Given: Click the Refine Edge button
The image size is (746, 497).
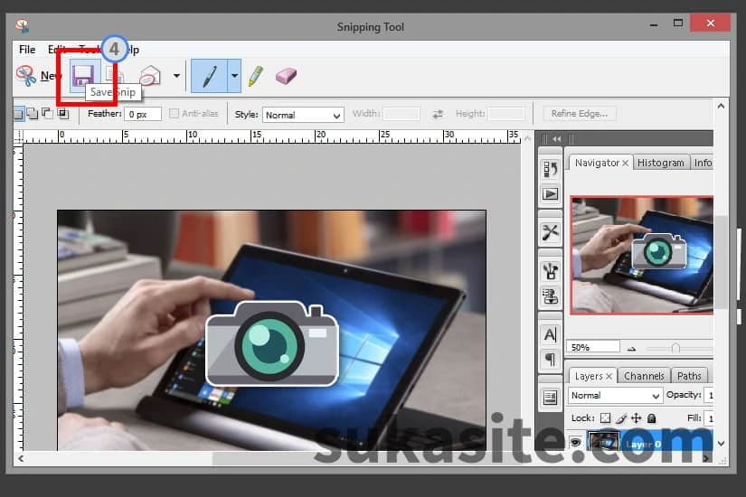Looking at the screenshot, I should [x=579, y=113].
